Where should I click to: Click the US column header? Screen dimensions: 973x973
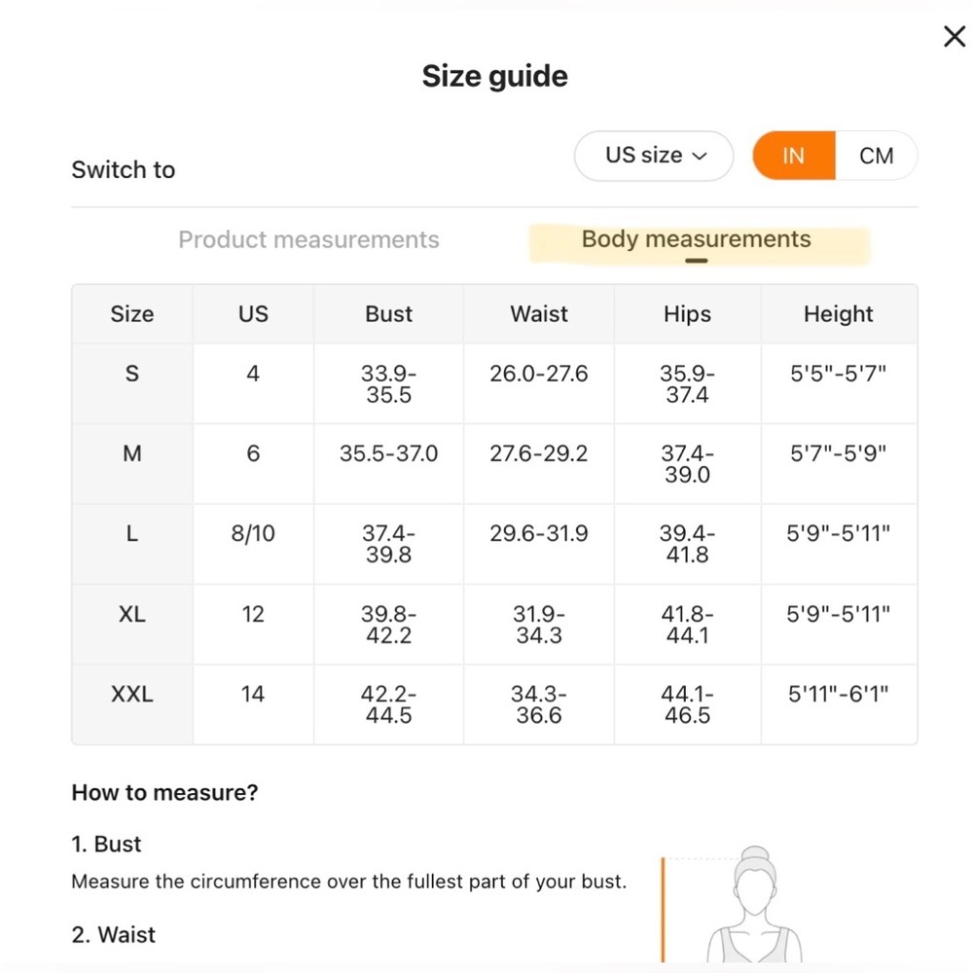coord(253,314)
